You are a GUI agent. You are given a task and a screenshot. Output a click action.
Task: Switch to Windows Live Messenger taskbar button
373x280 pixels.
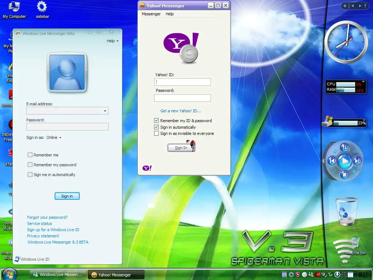[x=58, y=275]
